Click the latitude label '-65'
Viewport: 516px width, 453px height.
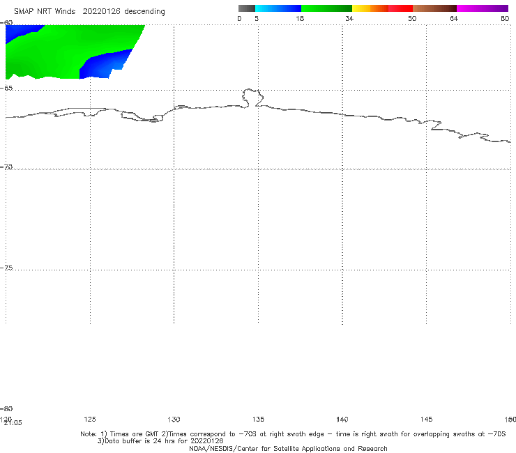coord(6,89)
